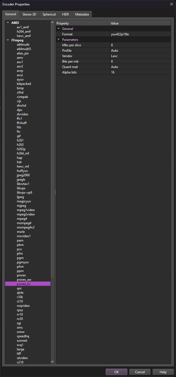The image size is (176, 377).
Task: Collapse the FFmpeg encoder group
Action: coord(8,40)
